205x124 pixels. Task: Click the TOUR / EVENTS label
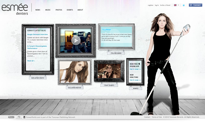pos(109,85)
